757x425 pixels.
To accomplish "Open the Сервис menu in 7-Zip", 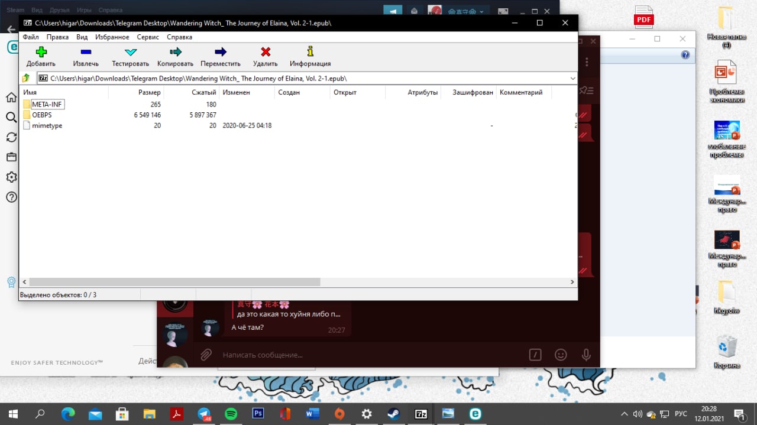I will [148, 37].
